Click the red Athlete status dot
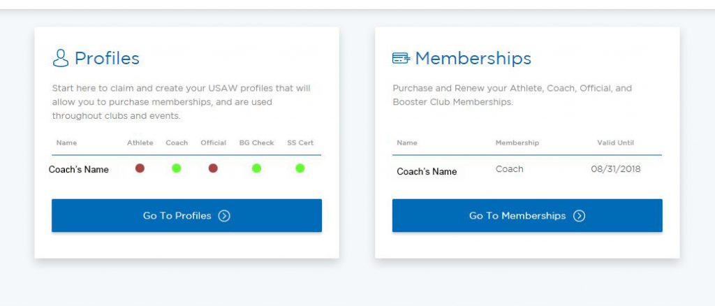 click(x=140, y=168)
